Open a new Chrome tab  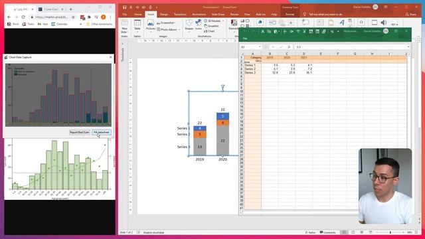(x=71, y=9)
